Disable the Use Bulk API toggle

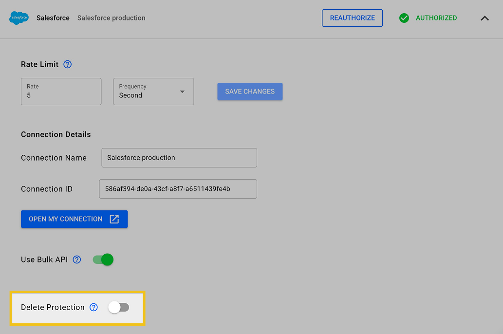[x=103, y=260]
